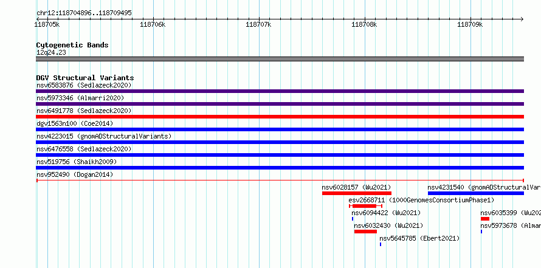Image resolution: width=541 pixels, height=268 pixels.
Task: Click the blue bar for nsv6476558
Action: coord(280,155)
